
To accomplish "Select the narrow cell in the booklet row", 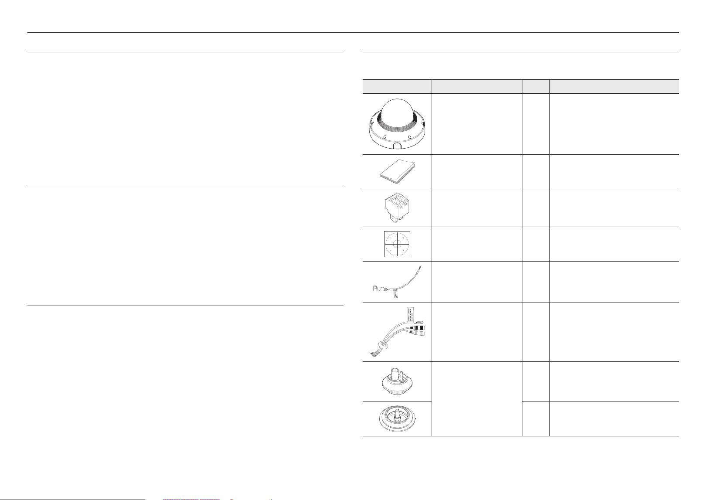I will (536, 172).
